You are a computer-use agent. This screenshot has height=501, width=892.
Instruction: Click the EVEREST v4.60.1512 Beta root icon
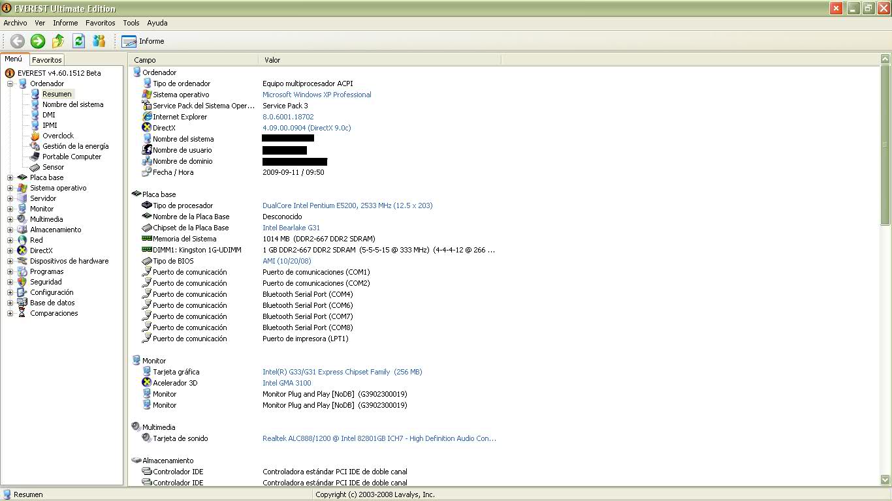point(10,73)
